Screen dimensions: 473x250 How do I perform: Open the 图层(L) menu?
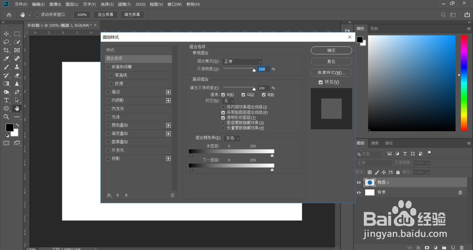click(72, 4)
